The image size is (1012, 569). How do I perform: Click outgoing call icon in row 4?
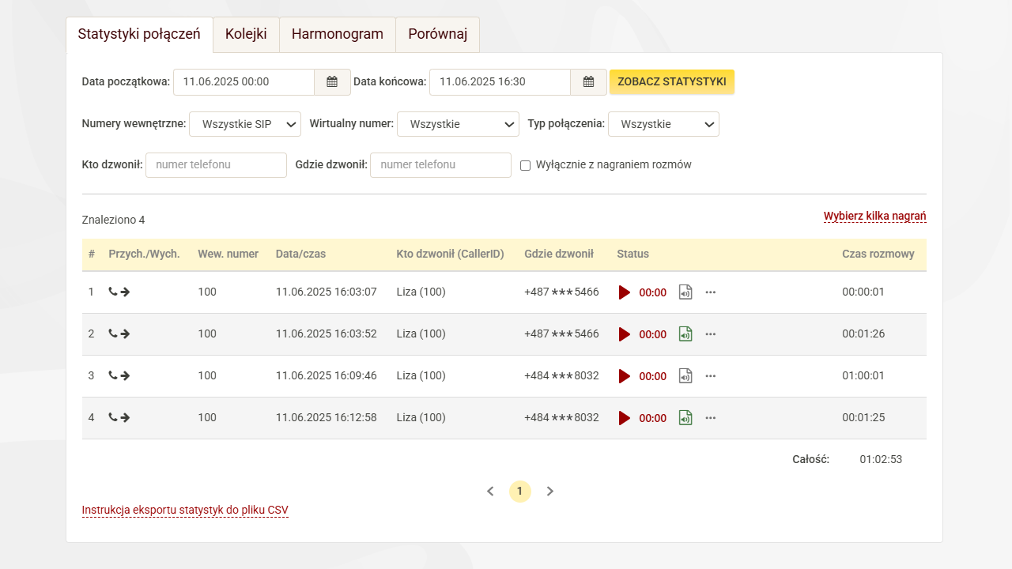119,417
